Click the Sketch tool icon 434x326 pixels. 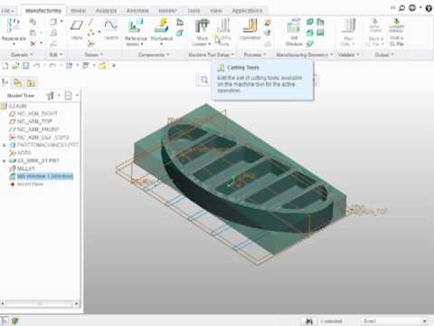[x=110, y=25]
